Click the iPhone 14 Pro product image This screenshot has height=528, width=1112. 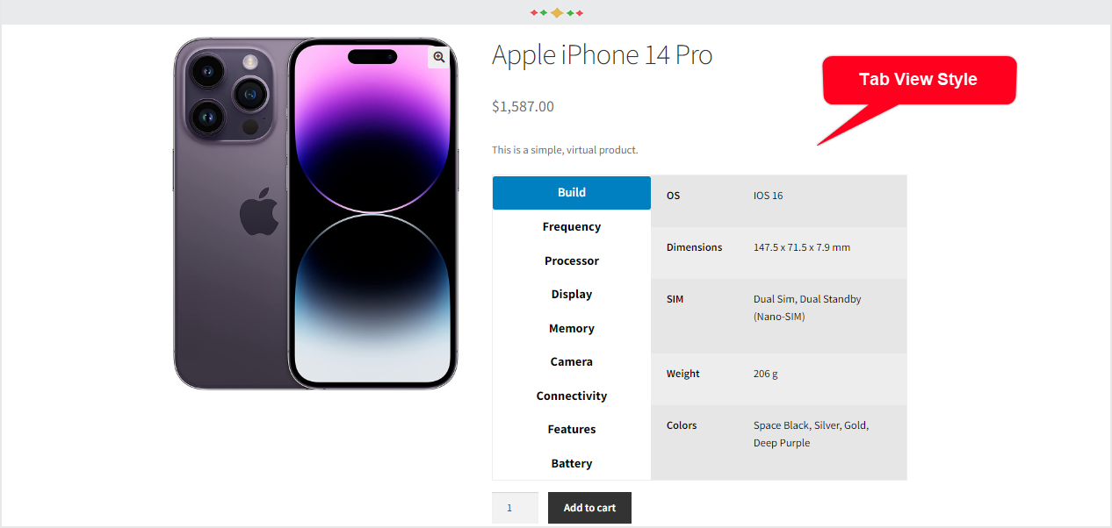click(315, 213)
